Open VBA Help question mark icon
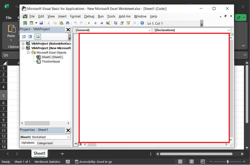 pos(142,23)
